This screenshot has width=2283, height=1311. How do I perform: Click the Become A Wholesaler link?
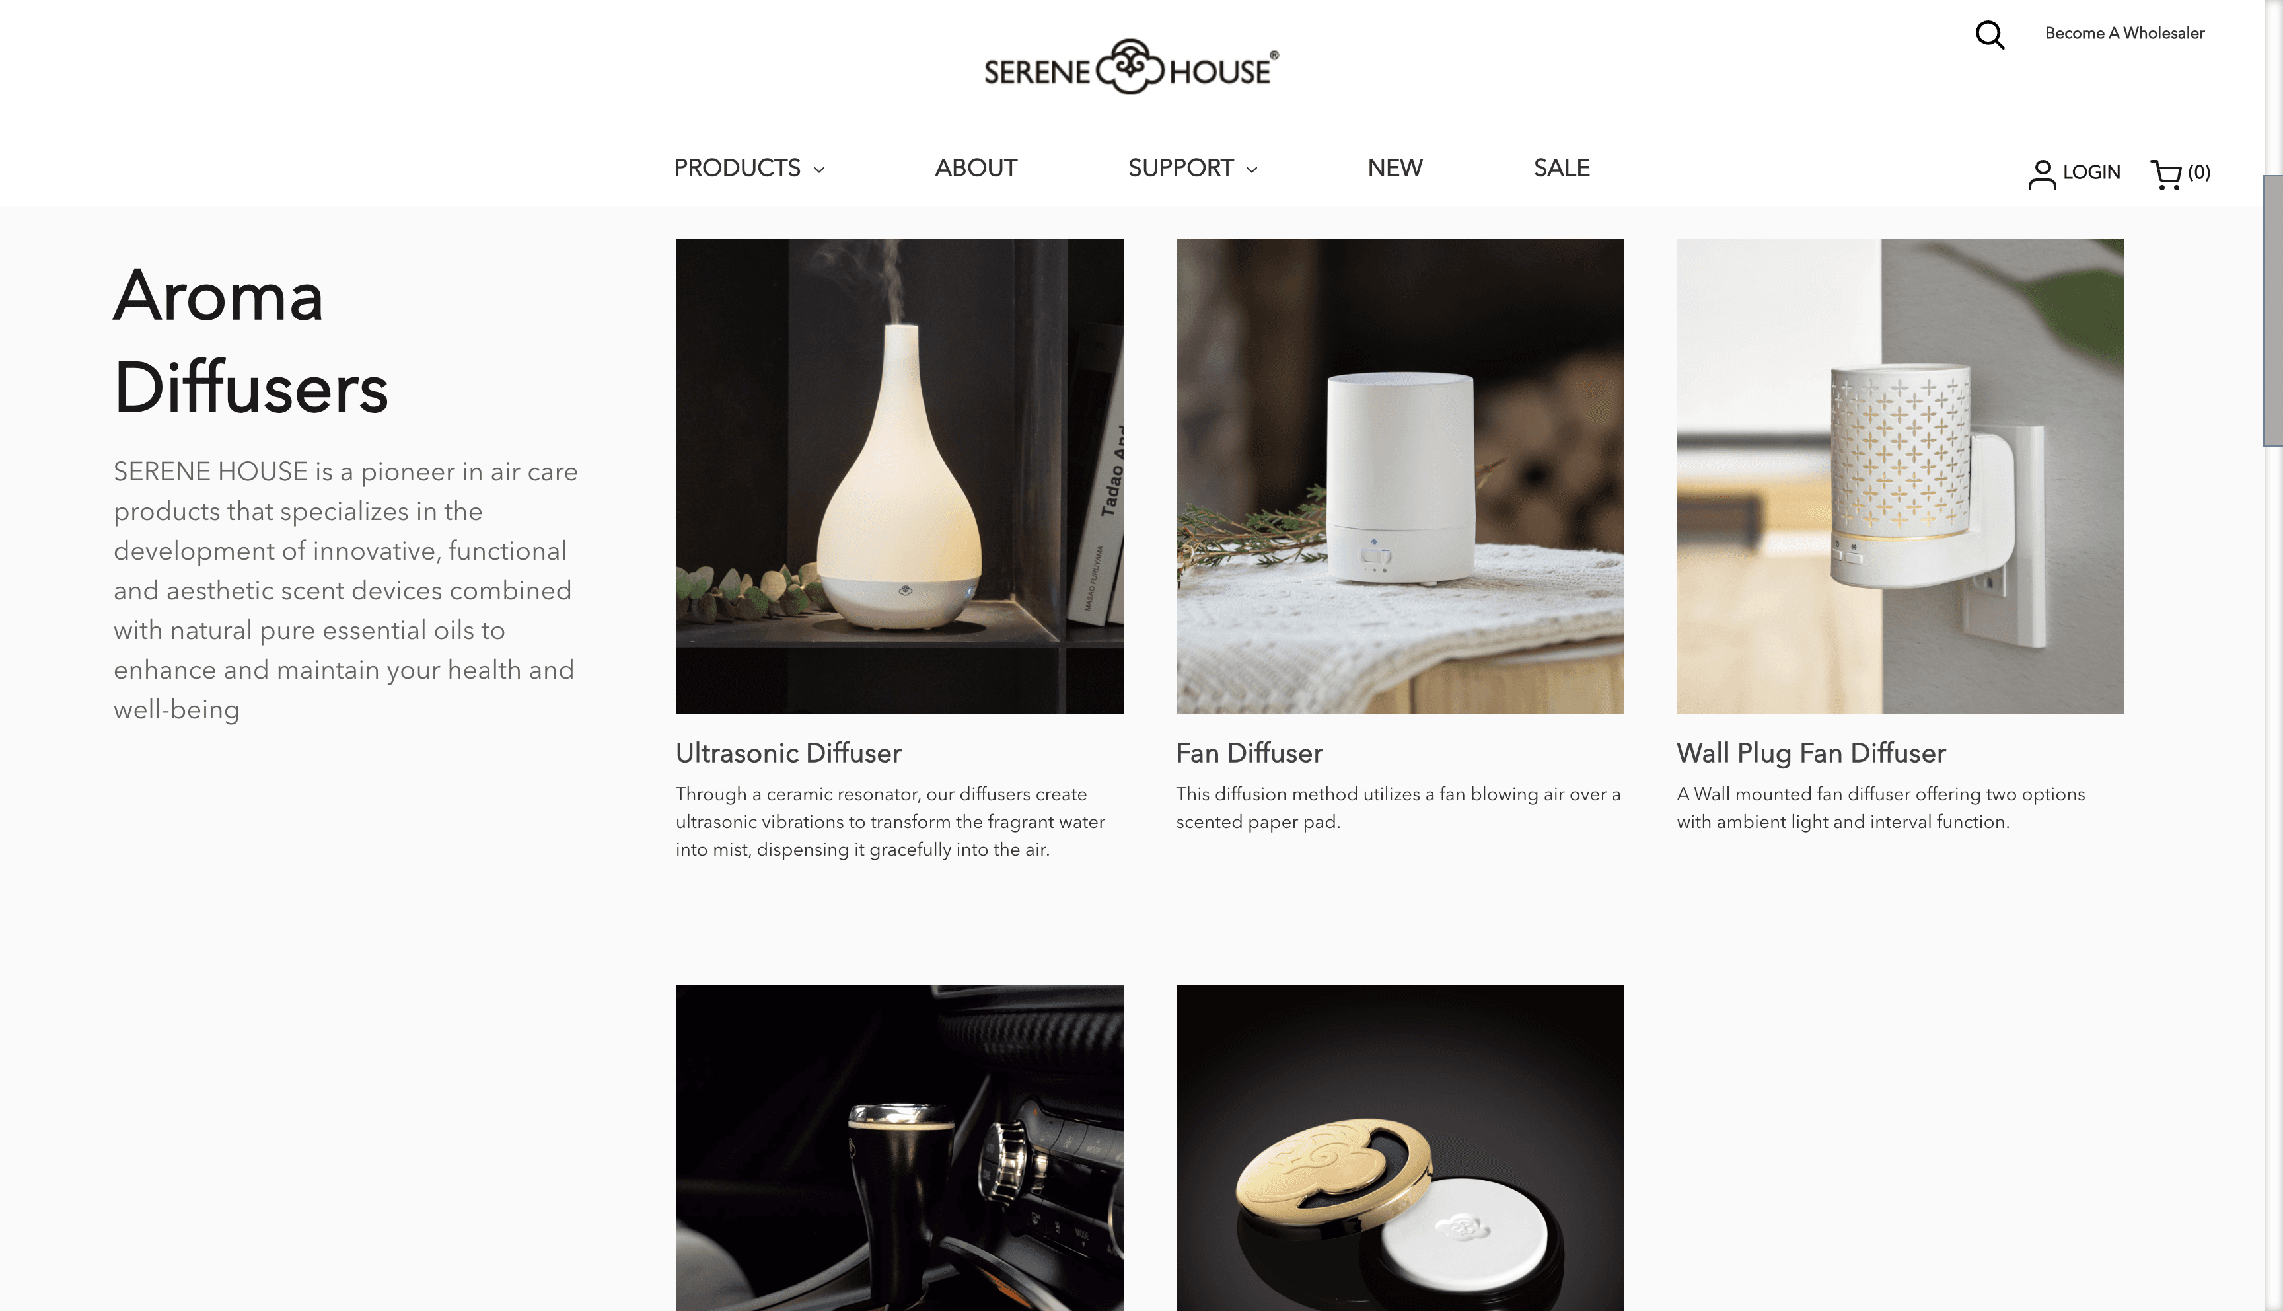pyautogui.click(x=2124, y=33)
